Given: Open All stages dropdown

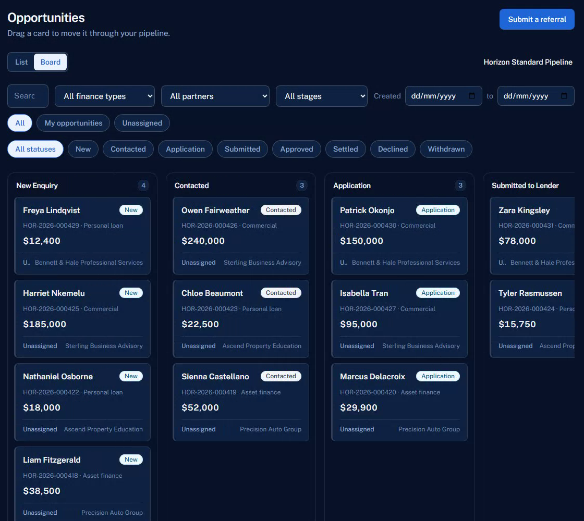Looking at the screenshot, I should coord(321,96).
